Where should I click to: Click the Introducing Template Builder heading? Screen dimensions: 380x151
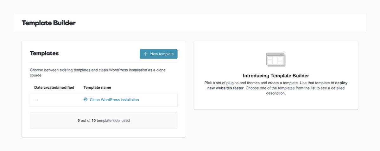coord(276,76)
